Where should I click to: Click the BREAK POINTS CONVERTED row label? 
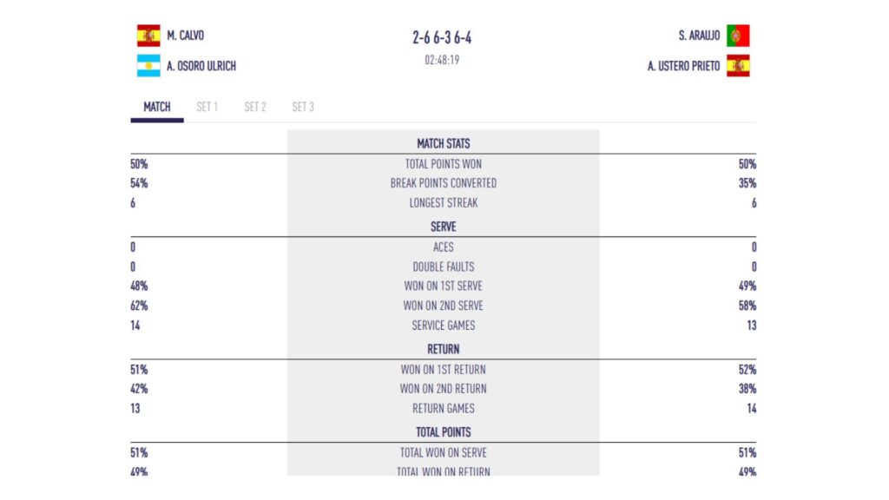[x=444, y=183]
